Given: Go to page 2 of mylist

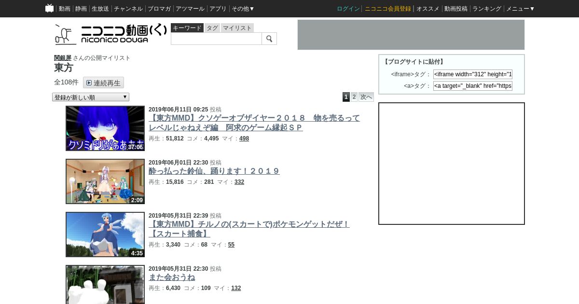Looking at the screenshot, I should [x=354, y=97].
